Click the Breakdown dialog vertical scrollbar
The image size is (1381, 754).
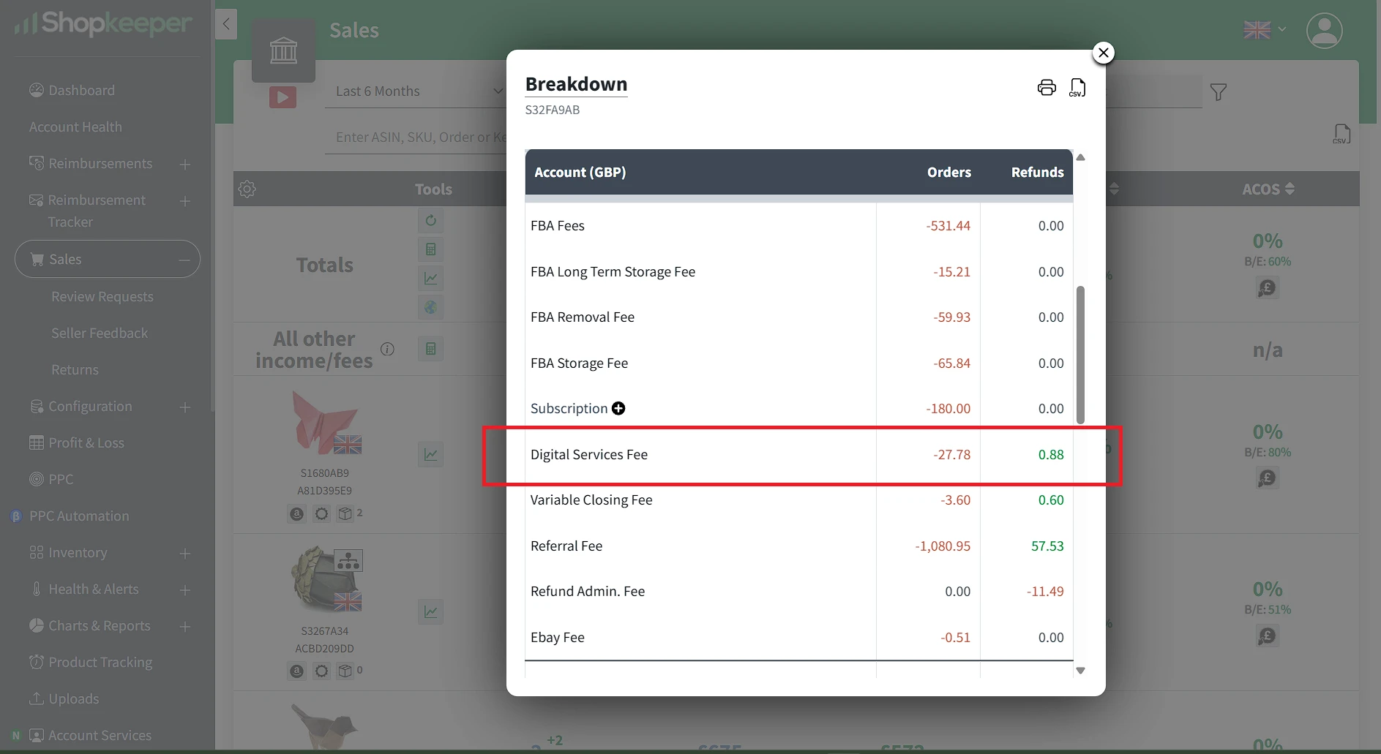pos(1080,355)
